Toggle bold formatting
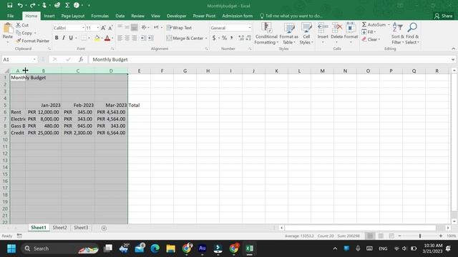 click(x=57, y=38)
